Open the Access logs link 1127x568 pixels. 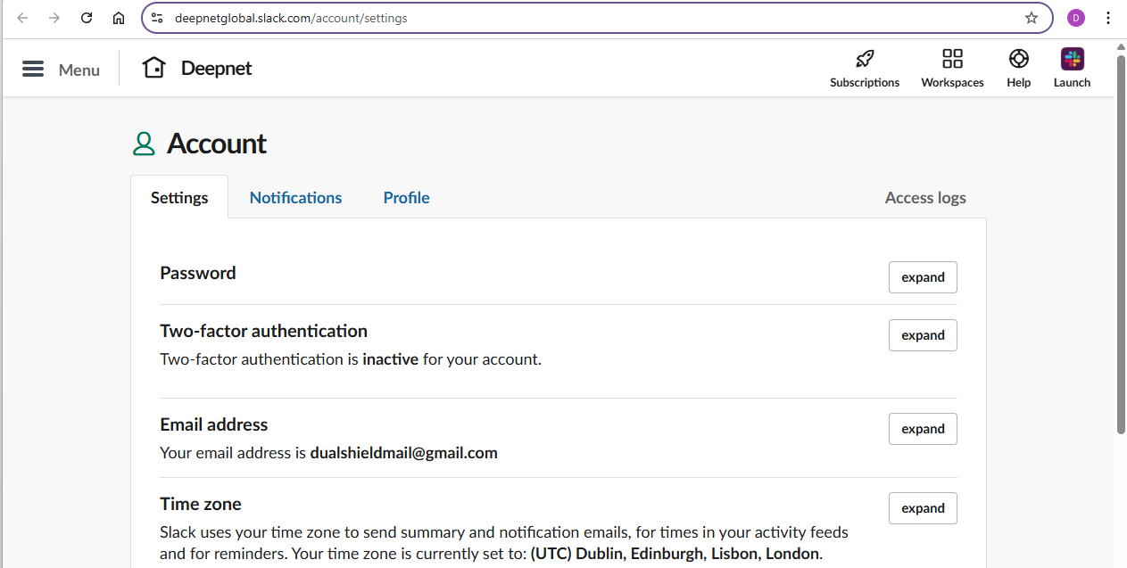925,198
